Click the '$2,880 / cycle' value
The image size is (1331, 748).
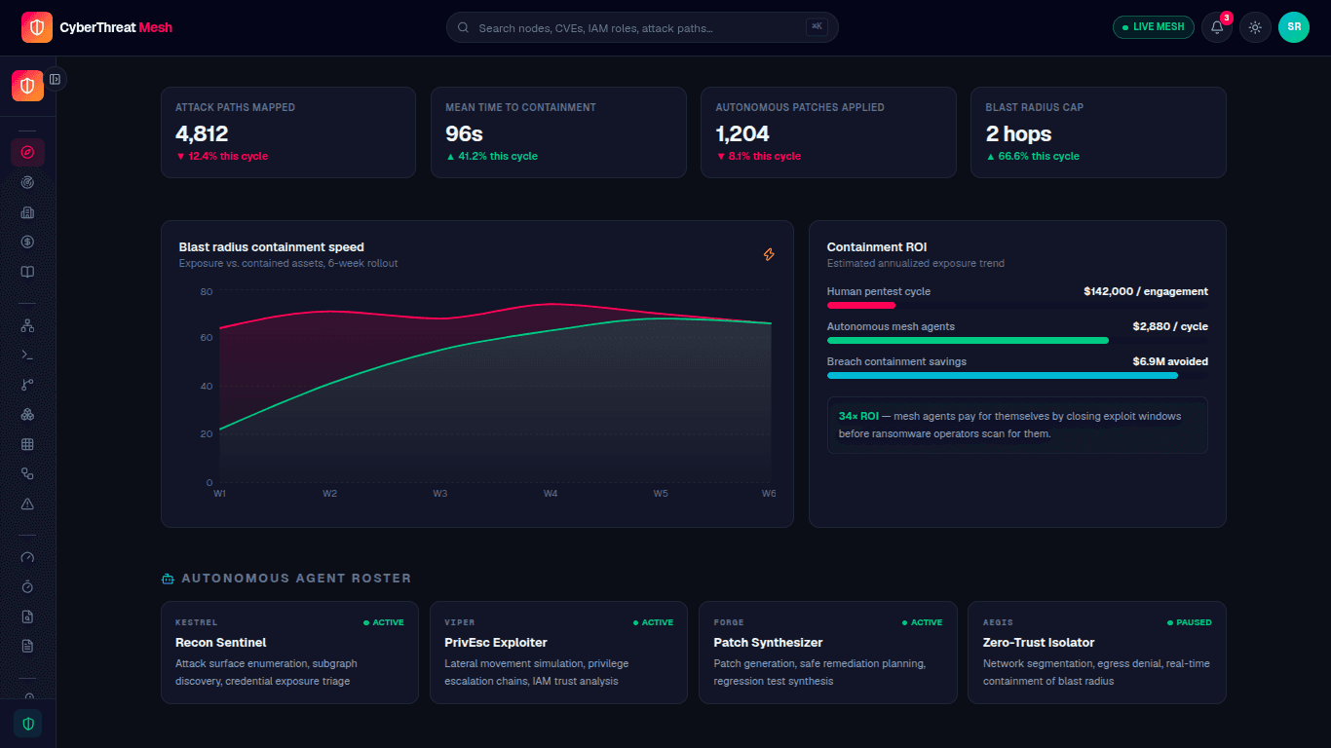click(x=1170, y=326)
